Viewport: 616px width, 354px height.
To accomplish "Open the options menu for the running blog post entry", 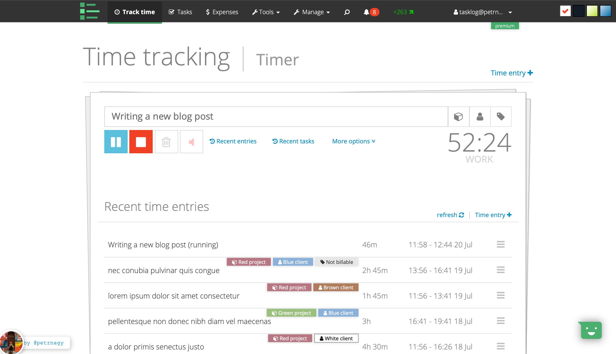I will pos(501,245).
